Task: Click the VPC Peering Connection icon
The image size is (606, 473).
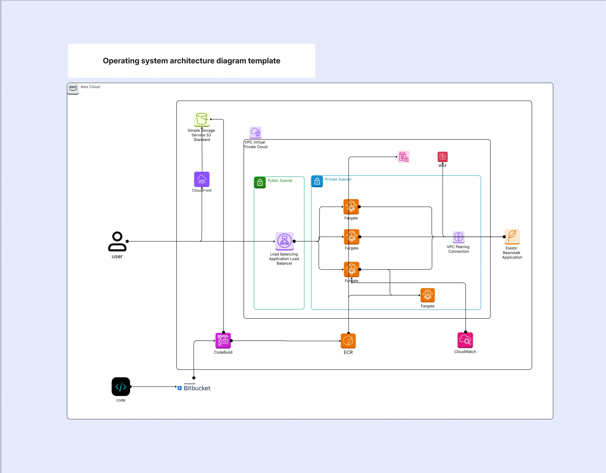Action: pos(458,237)
